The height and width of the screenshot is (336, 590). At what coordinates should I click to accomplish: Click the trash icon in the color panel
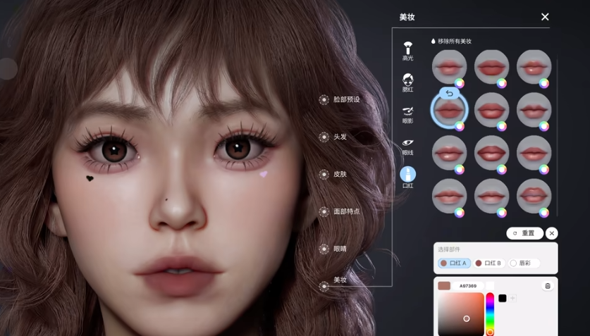click(x=548, y=285)
